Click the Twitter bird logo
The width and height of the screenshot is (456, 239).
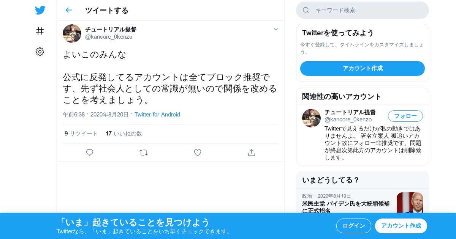click(40, 10)
